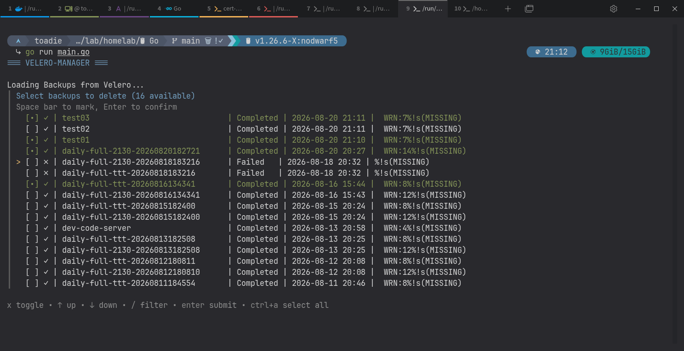Open tab 4 labeled Go
This screenshot has width=684, height=351.
point(174,9)
